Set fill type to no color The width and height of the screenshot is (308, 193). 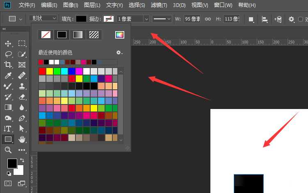click(46, 35)
